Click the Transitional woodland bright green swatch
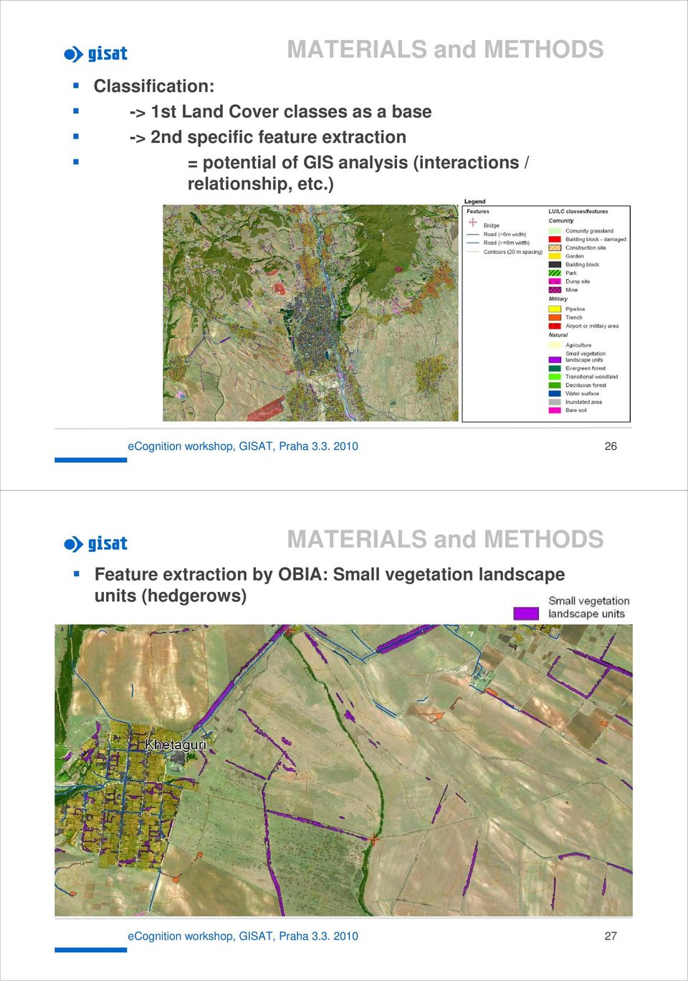Viewport: 688px width, 981px height. click(x=555, y=377)
